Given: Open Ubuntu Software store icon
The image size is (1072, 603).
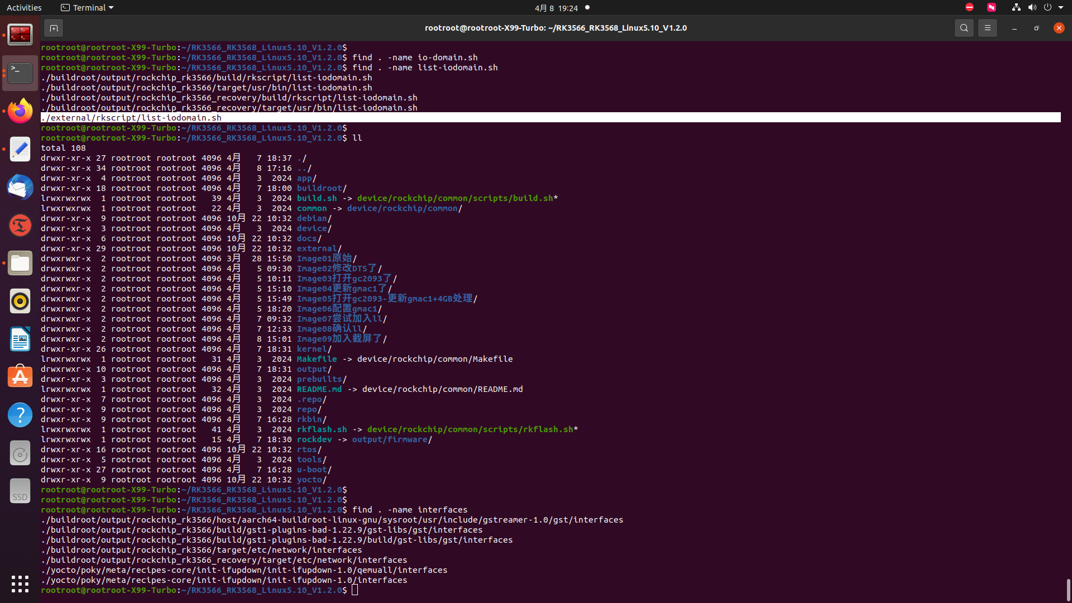Looking at the screenshot, I should [x=20, y=377].
